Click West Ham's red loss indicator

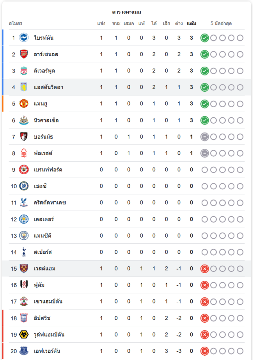click(x=204, y=269)
